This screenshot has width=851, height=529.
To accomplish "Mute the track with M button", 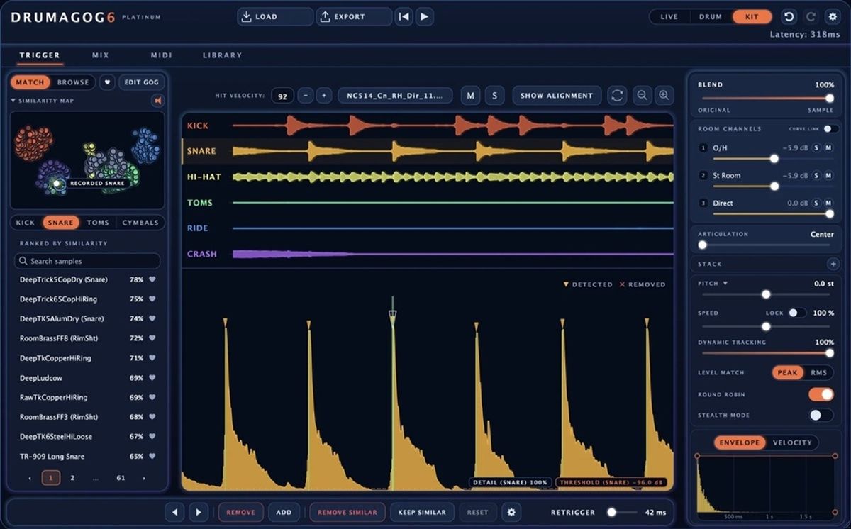I will coord(470,96).
